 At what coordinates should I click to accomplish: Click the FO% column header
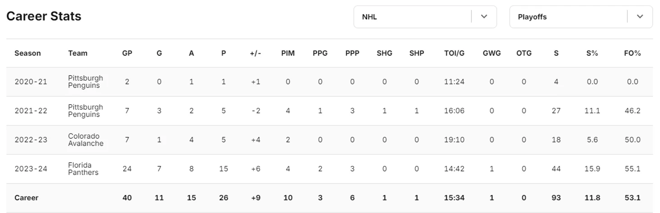pos(632,53)
